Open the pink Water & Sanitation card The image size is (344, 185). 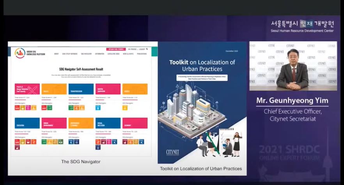108,89
